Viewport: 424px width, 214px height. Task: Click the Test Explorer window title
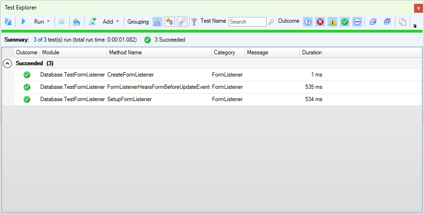20,8
